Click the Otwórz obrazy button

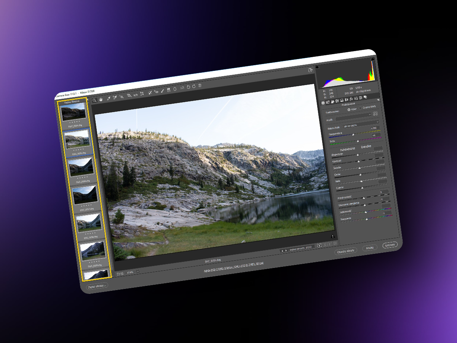pos(346,251)
